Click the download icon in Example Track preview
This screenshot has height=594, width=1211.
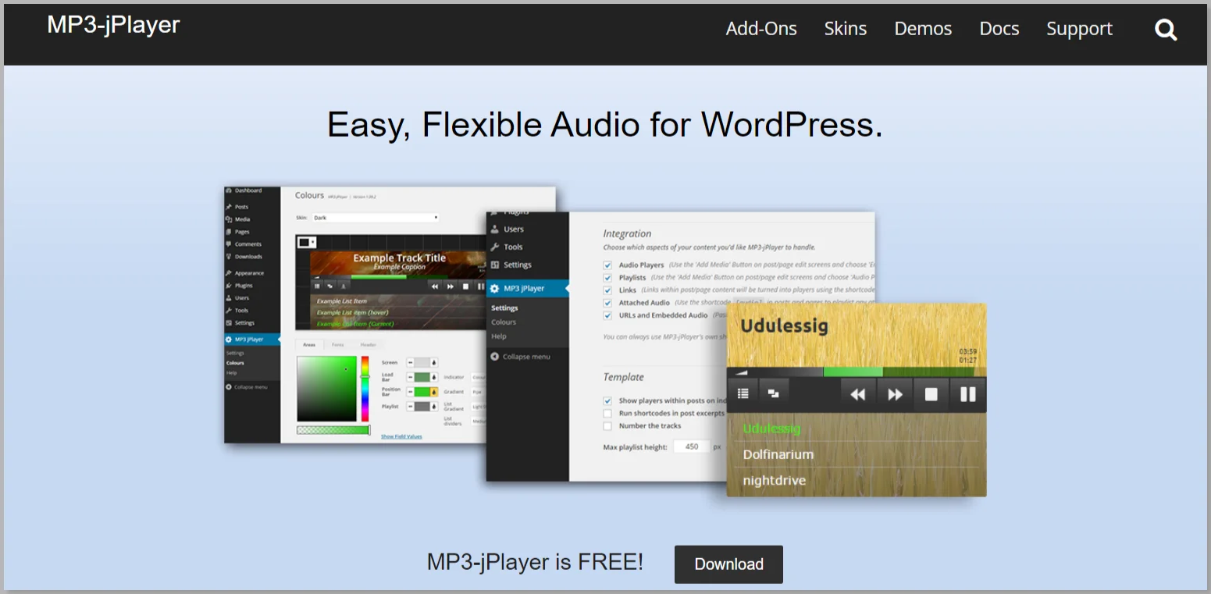[x=343, y=286]
